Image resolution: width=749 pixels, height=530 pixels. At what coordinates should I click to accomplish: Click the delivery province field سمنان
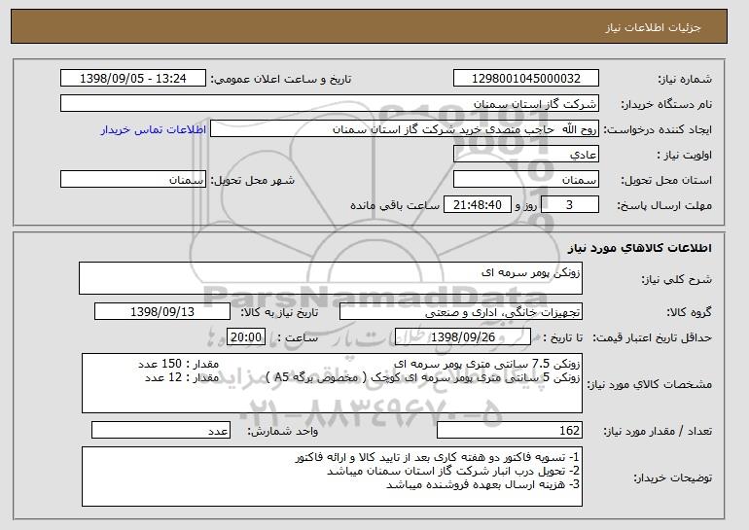[526, 180]
